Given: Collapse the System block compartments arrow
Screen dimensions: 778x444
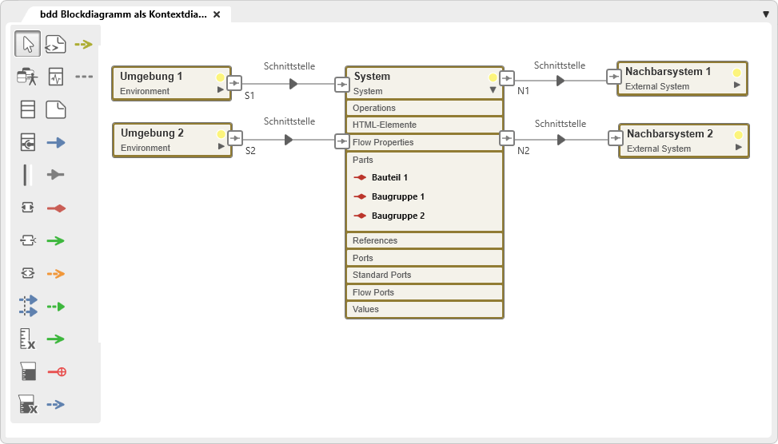Looking at the screenshot, I should tap(493, 90).
